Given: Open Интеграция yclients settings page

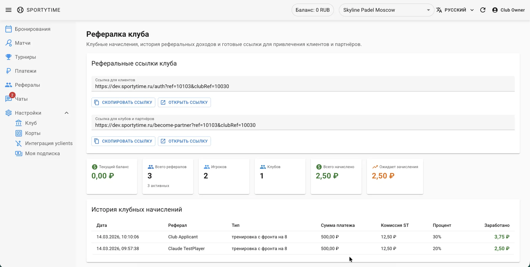Looking at the screenshot, I should point(49,143).
